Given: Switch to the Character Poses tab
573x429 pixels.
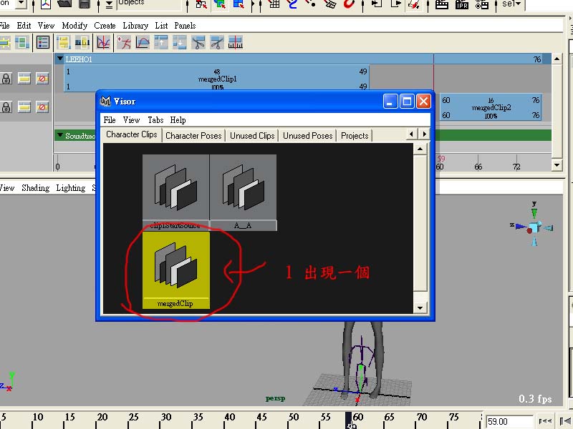Looking at the screenshot, I should point(193,136).
